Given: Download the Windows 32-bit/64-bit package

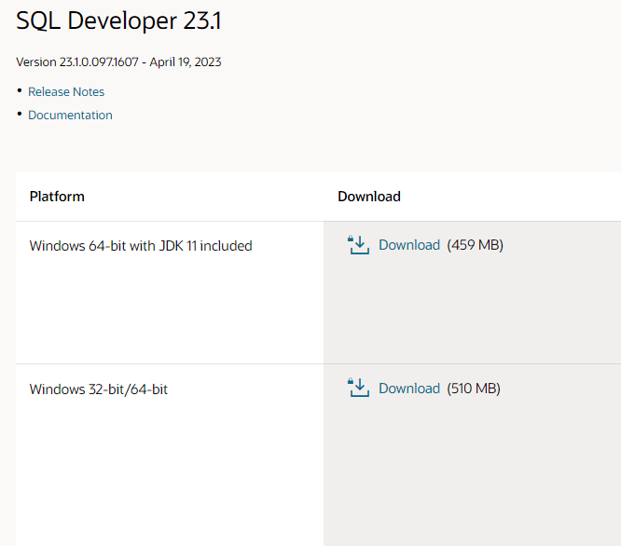Looking at the screenshot, I should (x=409, y=389).
